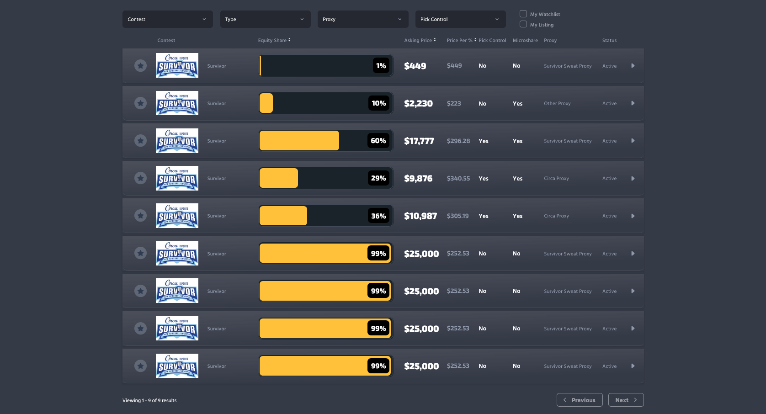Open details arrow for the 1% equity listing
The image size is (766, 414).
[633, 66]
